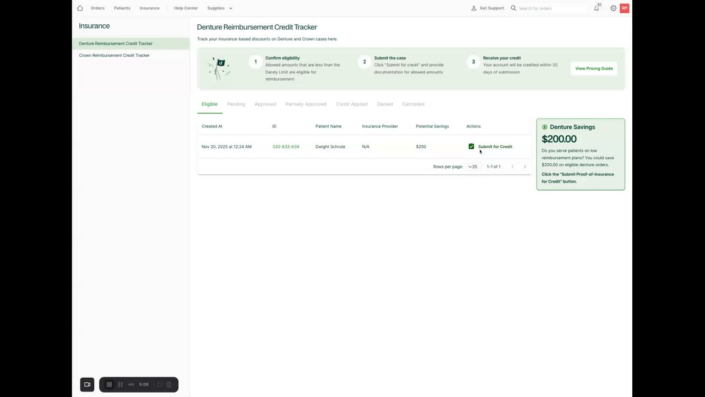Viewport: 705px width, 397px height.
Task: Open the Help Center menu
Action: (x=186, y=8)
